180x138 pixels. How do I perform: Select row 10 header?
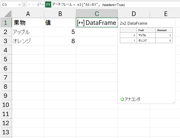tap(6, 105)
